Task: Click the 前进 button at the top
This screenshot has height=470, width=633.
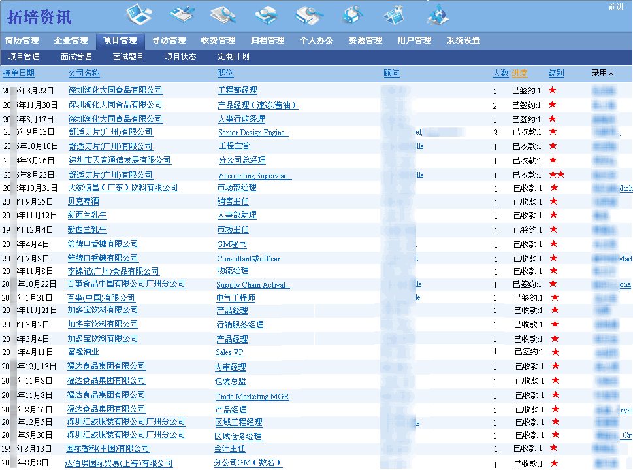Action: click(616, 7)
